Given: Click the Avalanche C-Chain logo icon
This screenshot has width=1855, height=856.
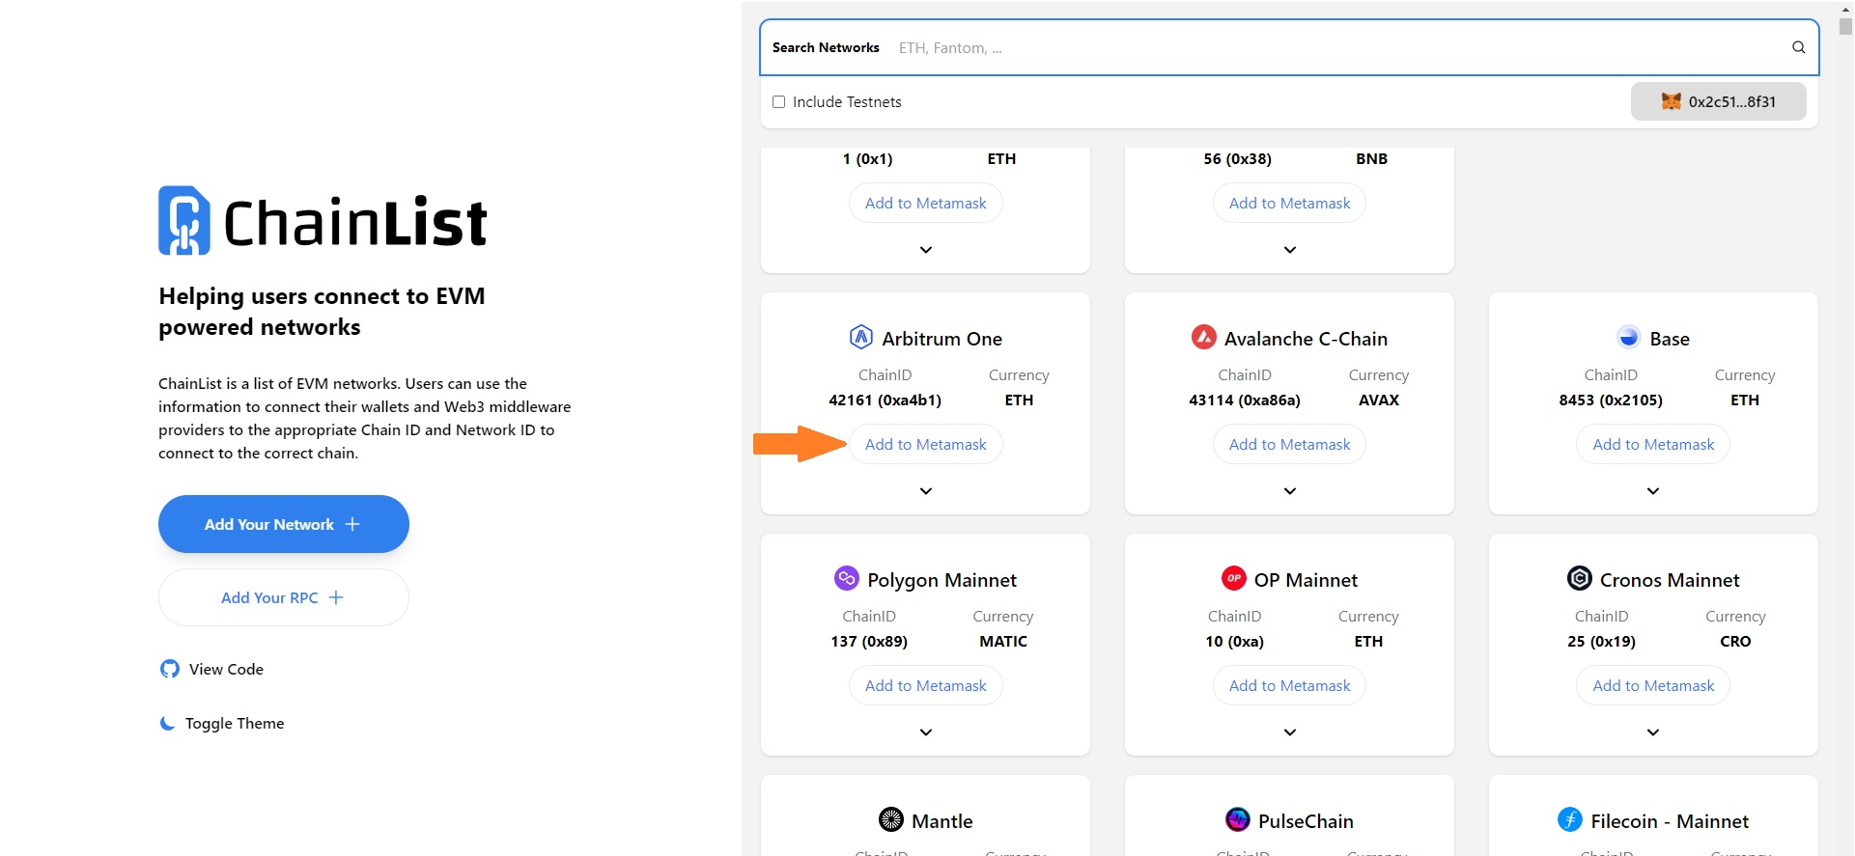Looking at the screenshot, I should point(1203,337).
